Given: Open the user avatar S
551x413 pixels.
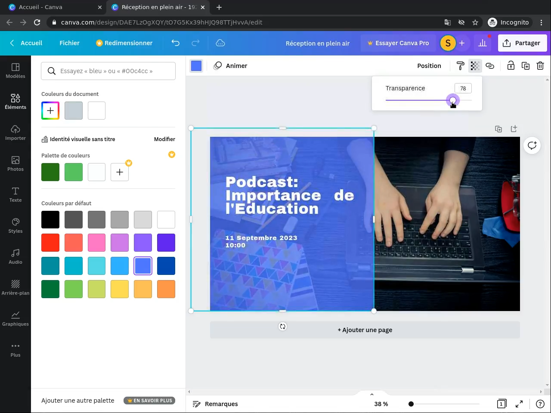Looking at the screenshot, I should [x=448, y=43].
